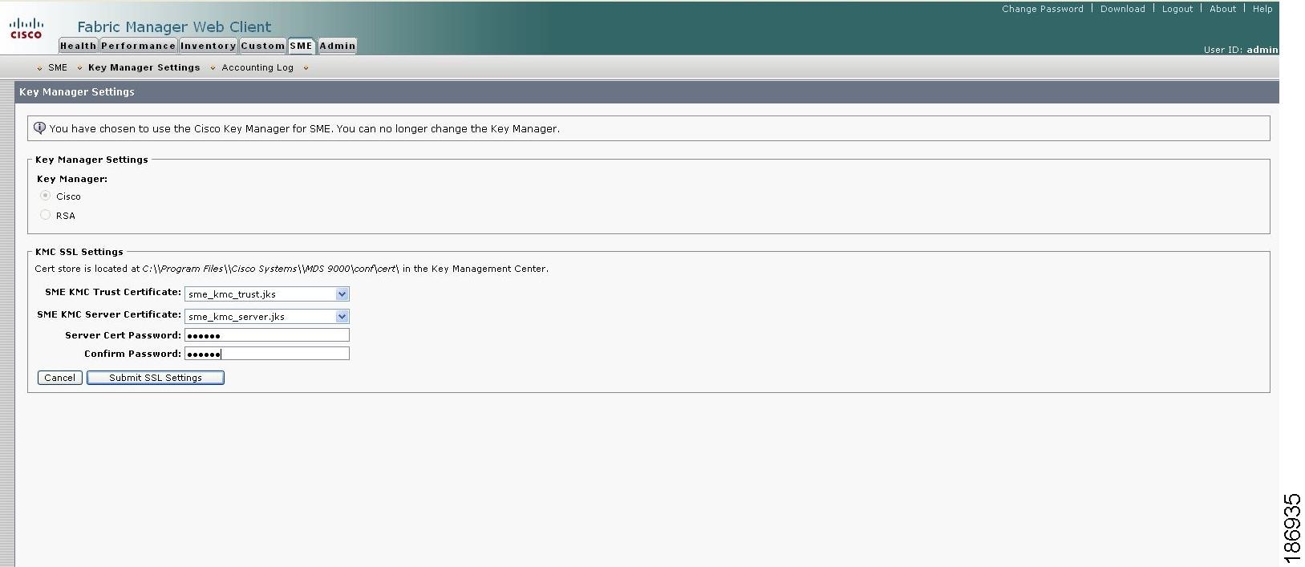Click the cert store location path text
The width and height of the screenshot is (1305, 567).
(270, 269)
